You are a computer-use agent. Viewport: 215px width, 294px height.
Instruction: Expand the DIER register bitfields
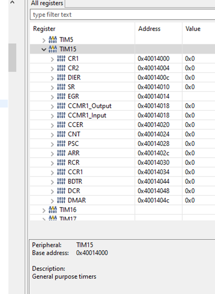pos(52,78)
